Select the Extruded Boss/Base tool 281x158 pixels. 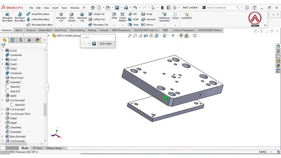[7, 17]
